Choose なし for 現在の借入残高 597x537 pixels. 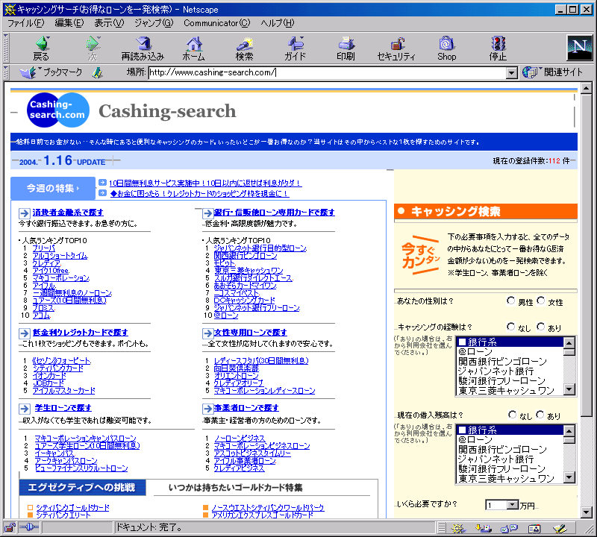512,415
